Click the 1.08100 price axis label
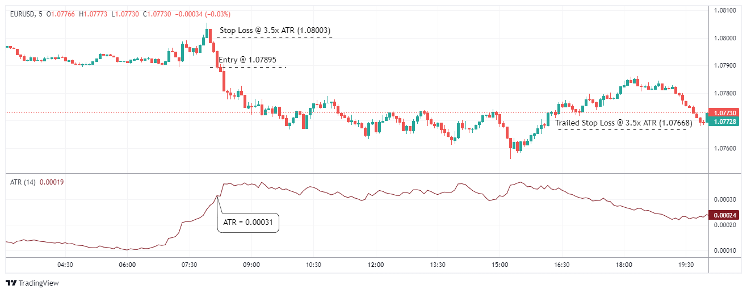 coord(725,10)
